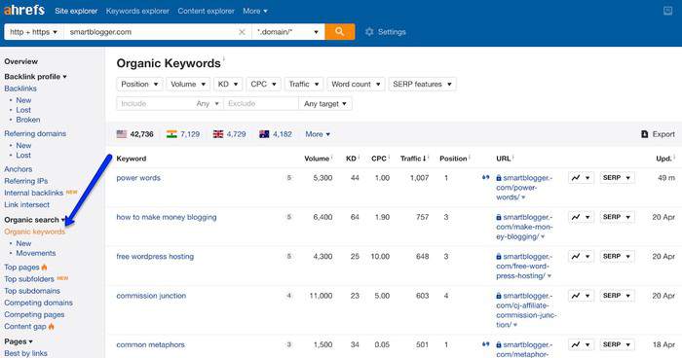Click featured snippet quote icon for power words
The width and height of the screenshot is (682, 358).
point(485,177)
